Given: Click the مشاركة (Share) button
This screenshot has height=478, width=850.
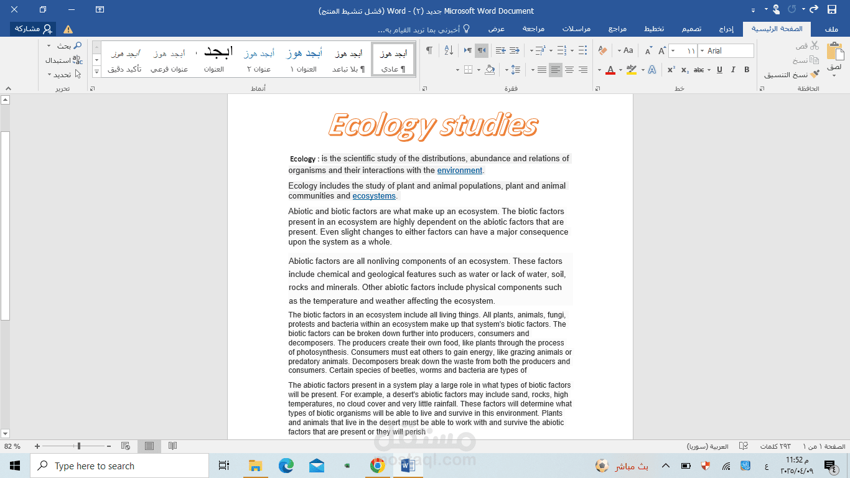Looking at the screenshot, I should pos(33,29).
